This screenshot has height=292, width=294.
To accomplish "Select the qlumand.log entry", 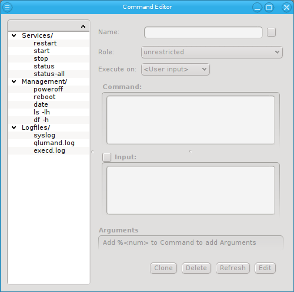I will pyautogui.click(x=54, y=143).
